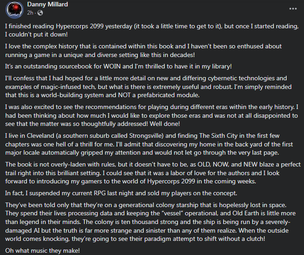Click the paragraph starting "I was also excited"
This screenshot has height=255, width=304.
click(x=152, y=115)
